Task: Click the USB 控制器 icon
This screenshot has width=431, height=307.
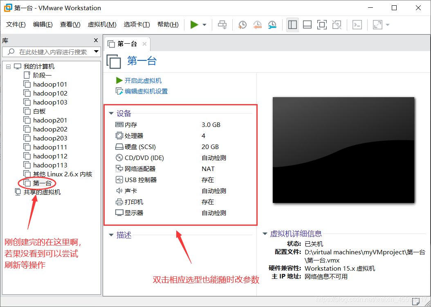Action: pos(119,180)
